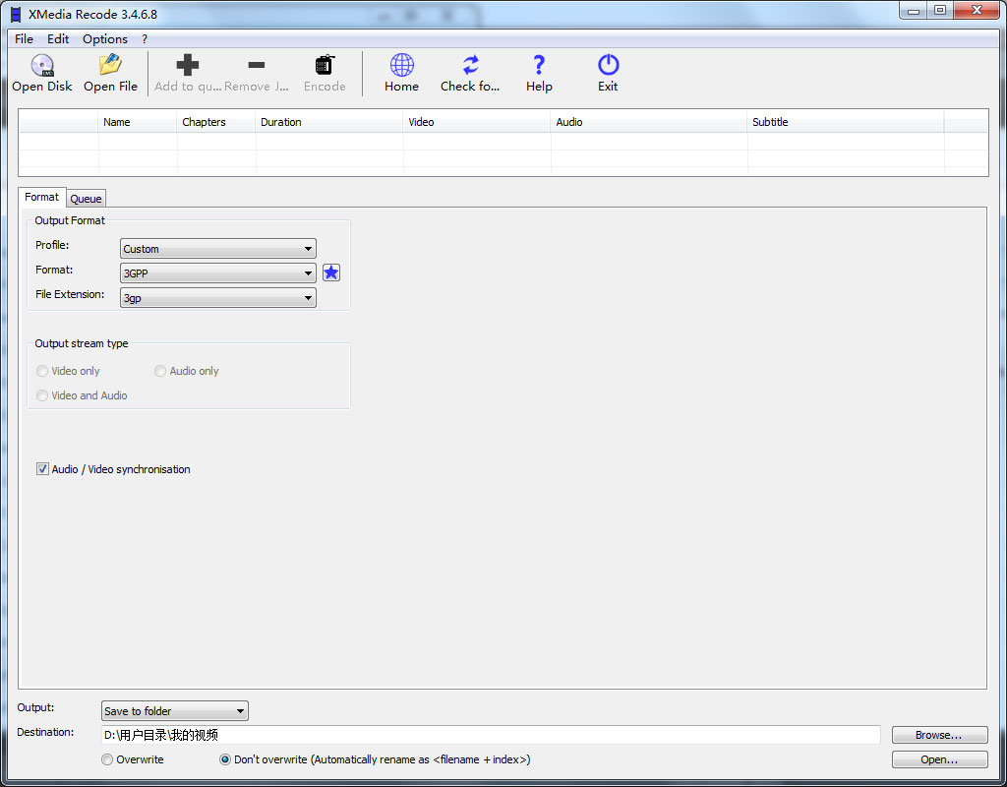Click the blue star favorite icon
The height and width of the screenshot is (787, 1007).
331,272
